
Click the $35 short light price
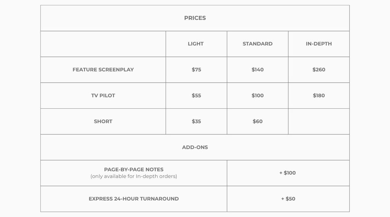pyautogui.click(x=196, y=121)
